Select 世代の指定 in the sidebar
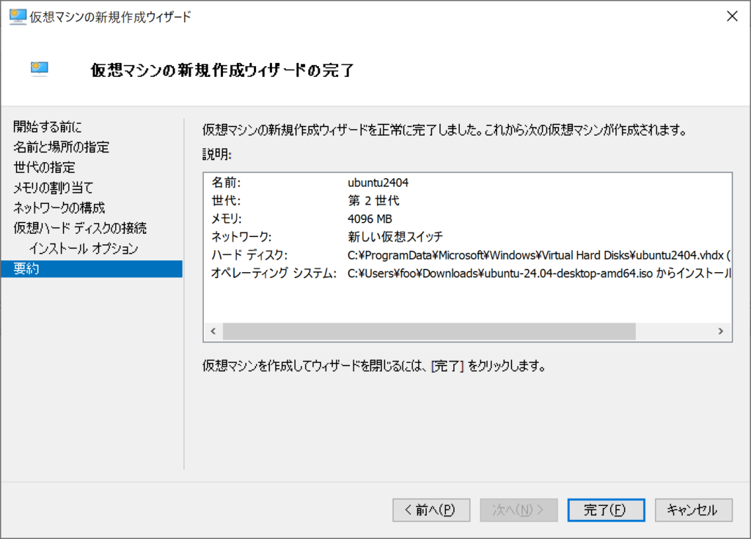Viewport: 751px width, 539px height. click(x=45, y=167)
